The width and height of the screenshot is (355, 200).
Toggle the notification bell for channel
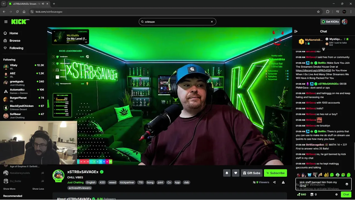[227, 173]
